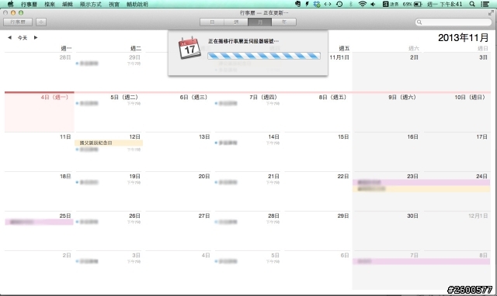The height and width of the screenshot is (296, 497).
Task: Click into the calendar search field
Action: pos(454,22)
